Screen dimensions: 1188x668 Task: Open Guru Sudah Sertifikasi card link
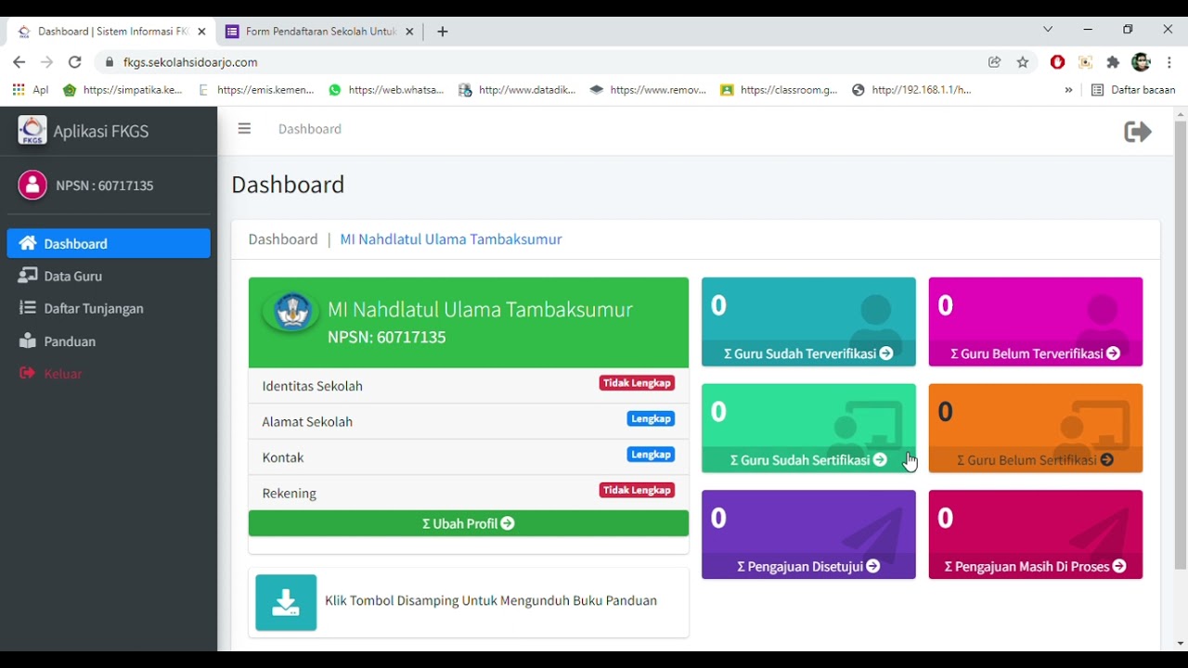coord(808,460)
